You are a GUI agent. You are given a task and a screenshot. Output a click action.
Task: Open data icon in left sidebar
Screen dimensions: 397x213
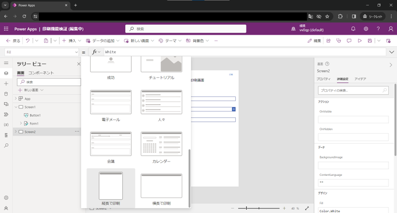pyautogui.click(x=6, y=94)
